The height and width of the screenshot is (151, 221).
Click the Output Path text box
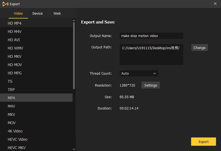click(151, 54)
